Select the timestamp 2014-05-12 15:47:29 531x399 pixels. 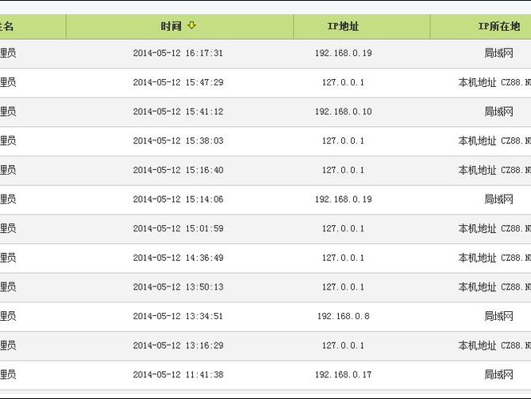pyautogui.click(x=178, y=82)
